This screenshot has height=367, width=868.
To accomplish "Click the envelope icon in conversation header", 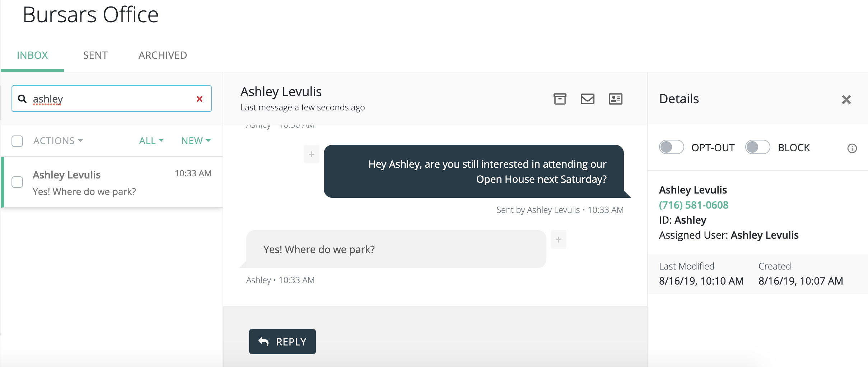I will [587, 99].
